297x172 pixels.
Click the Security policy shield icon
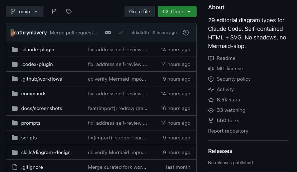[211, 79]
